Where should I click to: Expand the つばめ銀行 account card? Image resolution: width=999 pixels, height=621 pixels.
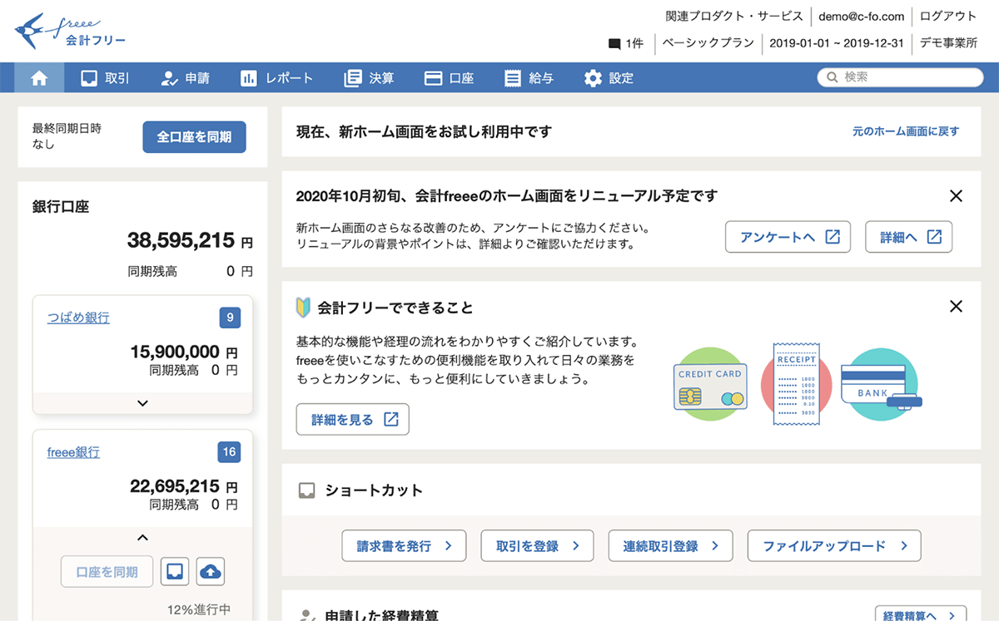[x=142, y=403]
